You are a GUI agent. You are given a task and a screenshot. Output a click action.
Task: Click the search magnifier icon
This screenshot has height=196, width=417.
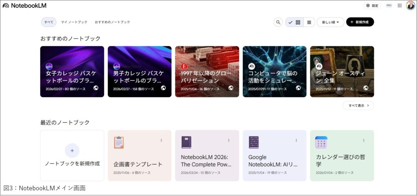(x=278, y=22)
